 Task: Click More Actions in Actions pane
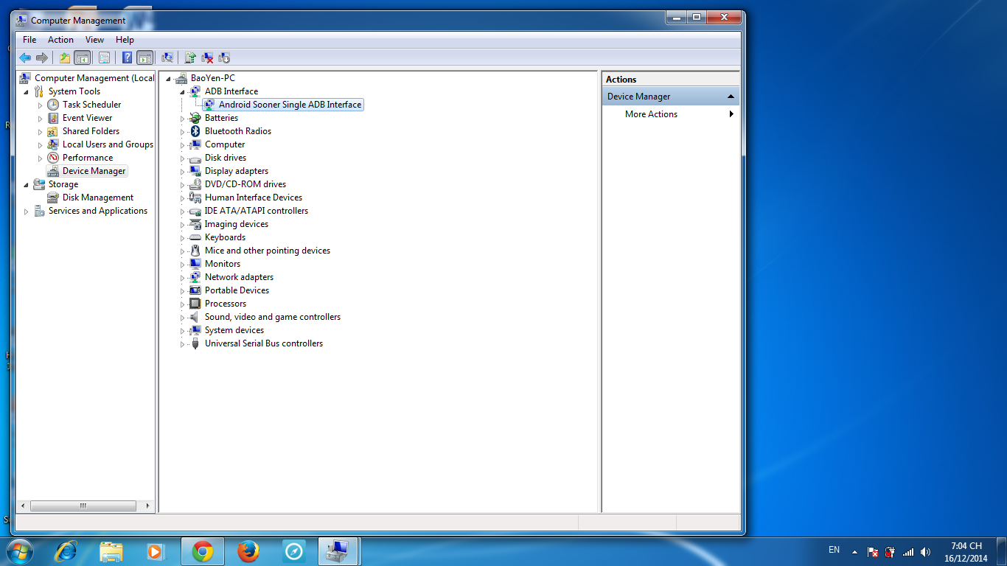click(651, 114)
